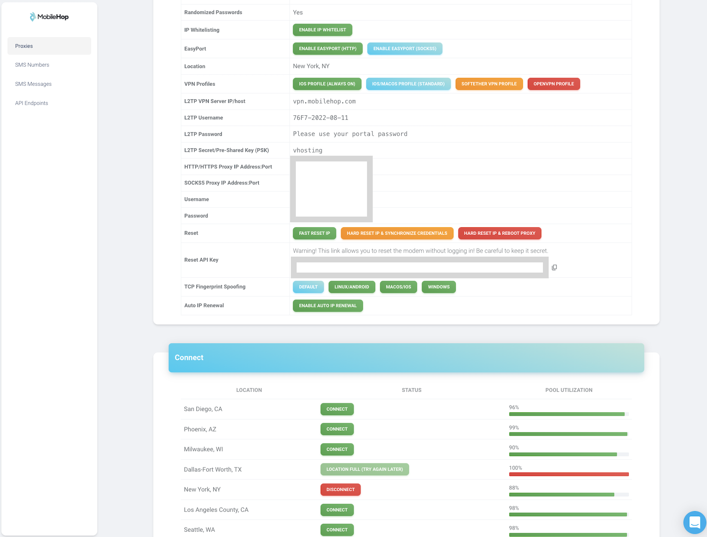Click the Los Angeles 98% utilization bar
The width and height of the screenshot is (707, 537).
click(569, 515)
